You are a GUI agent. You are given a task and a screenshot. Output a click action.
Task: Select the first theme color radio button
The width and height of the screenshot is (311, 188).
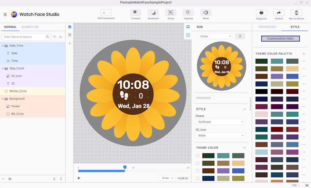[197, 156]
